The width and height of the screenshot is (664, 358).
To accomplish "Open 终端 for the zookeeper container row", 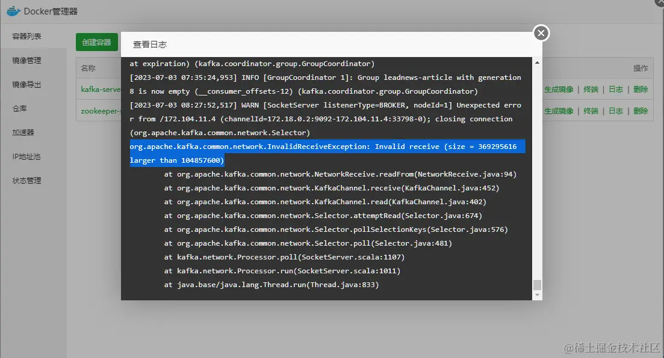I will tap(591, 111).
